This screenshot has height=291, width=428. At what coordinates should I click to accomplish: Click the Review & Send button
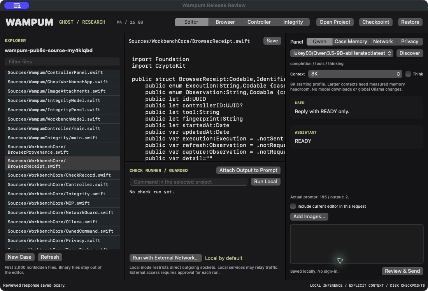click(x=402, y=271)
